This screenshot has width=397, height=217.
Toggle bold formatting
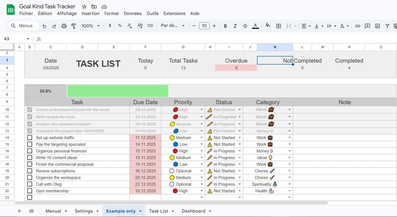click(x=225, y=26)
